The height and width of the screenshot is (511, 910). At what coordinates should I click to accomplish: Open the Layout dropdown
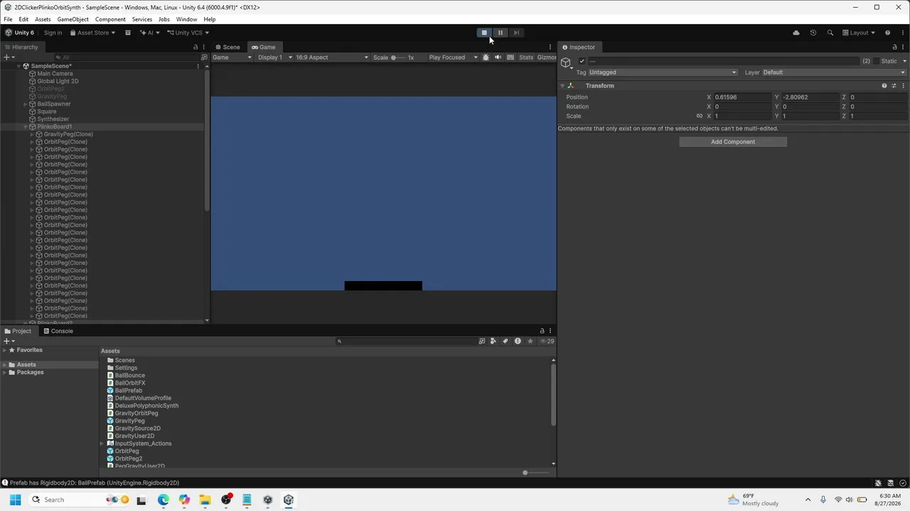859,33
